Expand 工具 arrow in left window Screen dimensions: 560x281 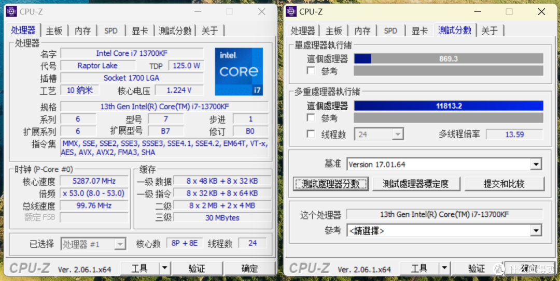point(165,268)
